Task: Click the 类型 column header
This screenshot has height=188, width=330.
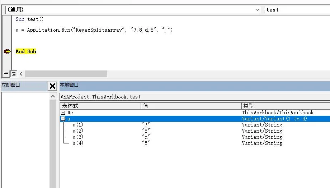Action: [286, 106]
